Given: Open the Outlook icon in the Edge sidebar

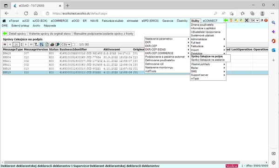Looking at the screenshot, I should (x=273, y=50).
